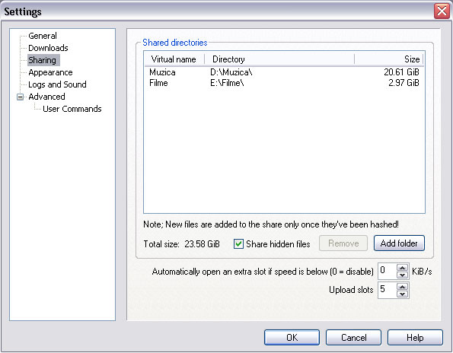Sort by Directory column header

pos(279,59)
